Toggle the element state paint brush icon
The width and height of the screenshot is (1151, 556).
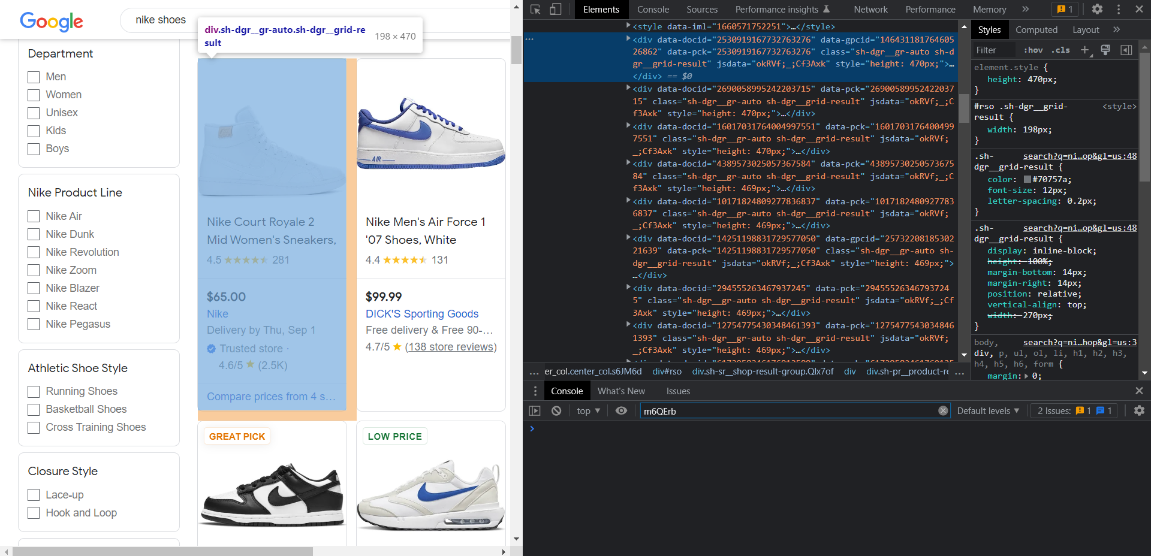click(x=1105, y=50)
